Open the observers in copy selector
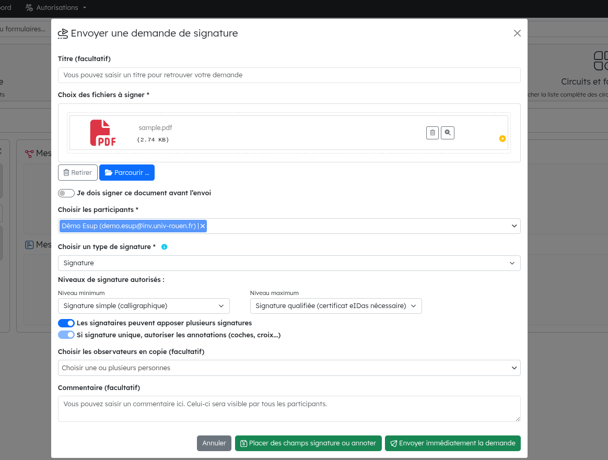The image size is (608, 460). coord(289,368)
